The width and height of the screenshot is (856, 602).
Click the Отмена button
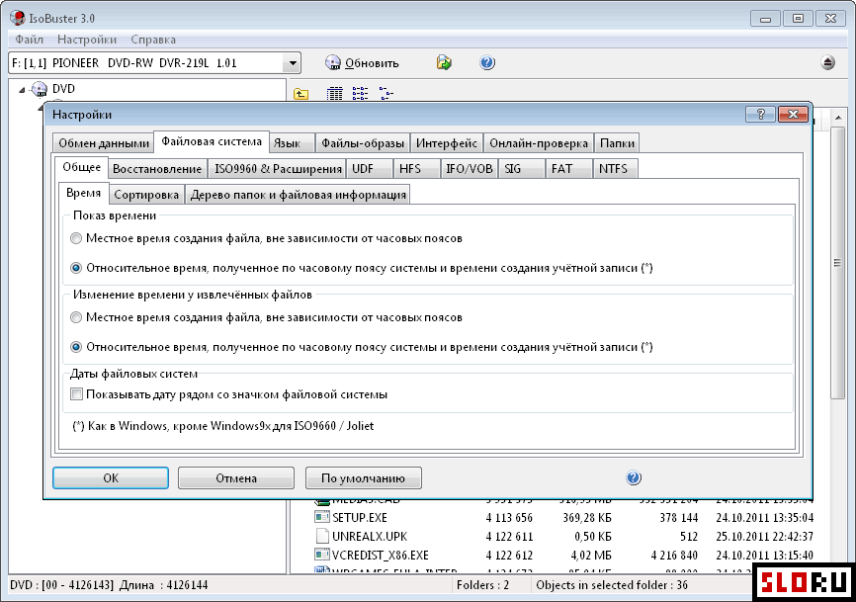tap(236, 478)
